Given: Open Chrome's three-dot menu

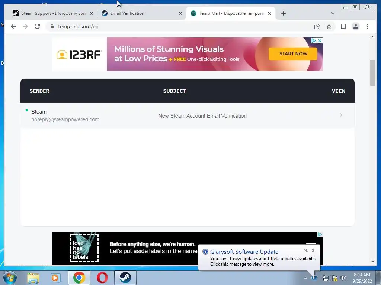Looking at the screenshot, I should click(368, 26).
